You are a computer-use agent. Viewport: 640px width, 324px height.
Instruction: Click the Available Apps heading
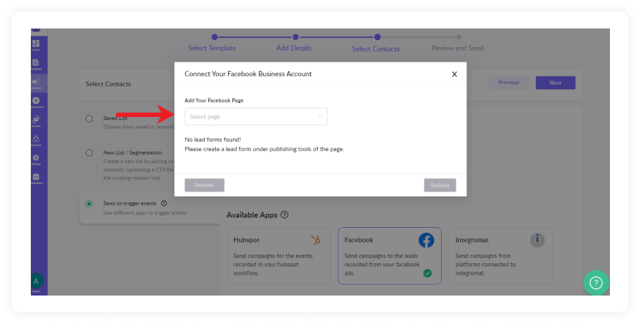(252, 215)
